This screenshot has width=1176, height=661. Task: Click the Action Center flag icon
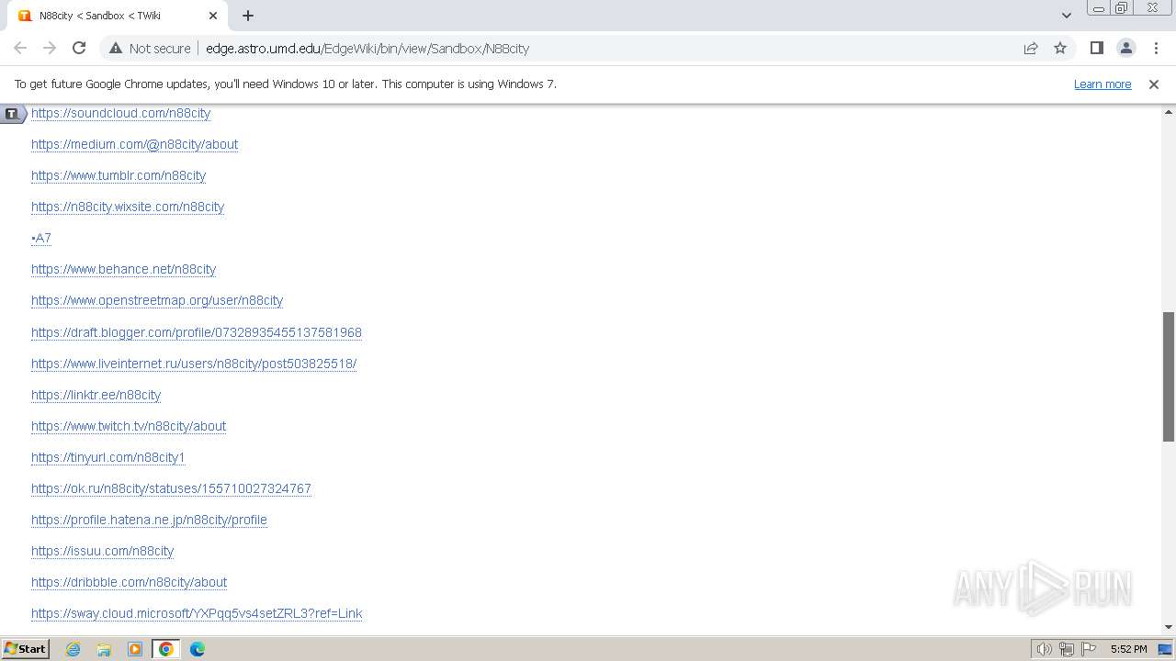point(1089,649)
